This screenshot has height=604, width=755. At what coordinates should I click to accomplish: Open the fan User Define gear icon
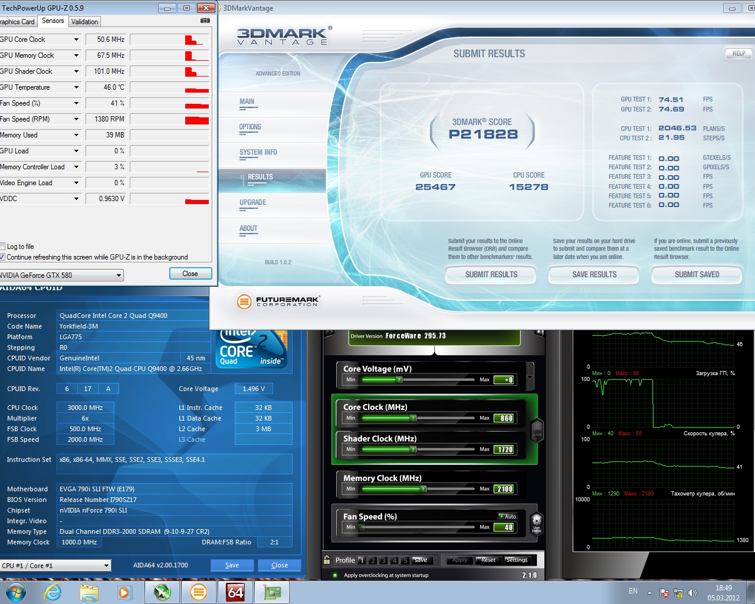[x=536, y=522]
